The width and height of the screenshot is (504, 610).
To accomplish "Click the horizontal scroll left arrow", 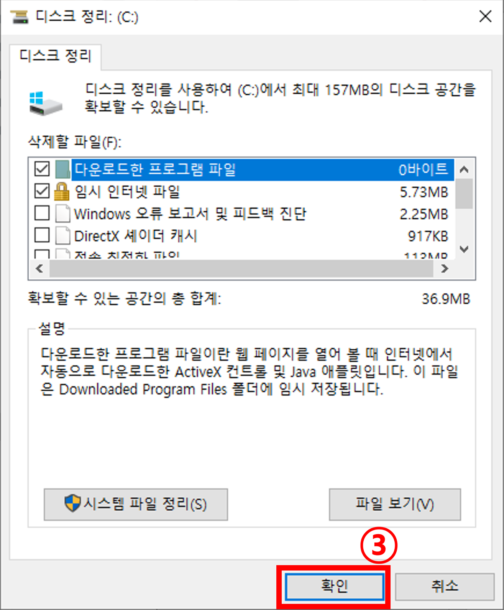I will click(x=39, y=269).
